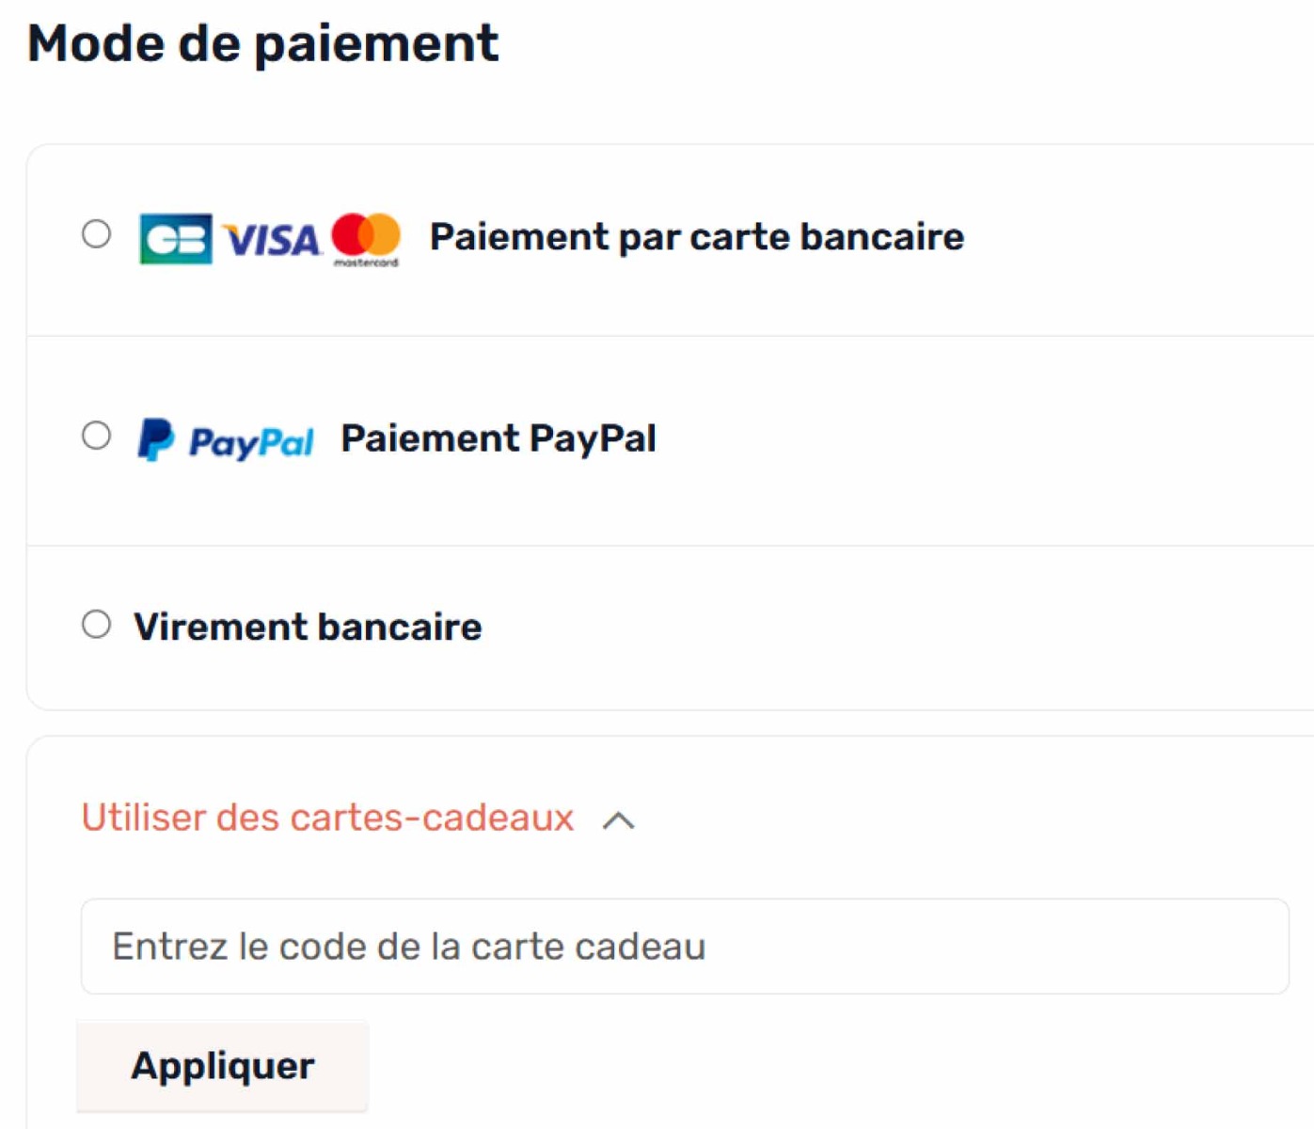The width and height of the screenshot is (1314, 1129).
Task: Toggle the Utiliser des cartes-cadeaux section
Action: click(x=327, y=818)
